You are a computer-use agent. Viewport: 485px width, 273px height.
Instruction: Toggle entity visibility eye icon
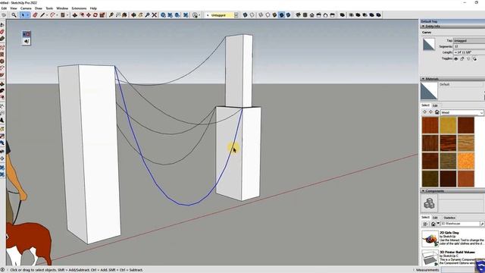click(x=456, y=58)
